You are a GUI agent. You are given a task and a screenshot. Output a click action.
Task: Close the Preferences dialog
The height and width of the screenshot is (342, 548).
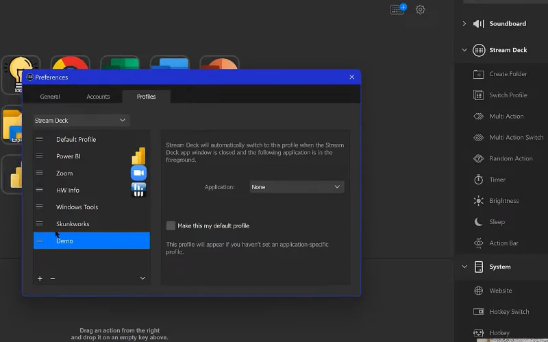tap(351, 77)
